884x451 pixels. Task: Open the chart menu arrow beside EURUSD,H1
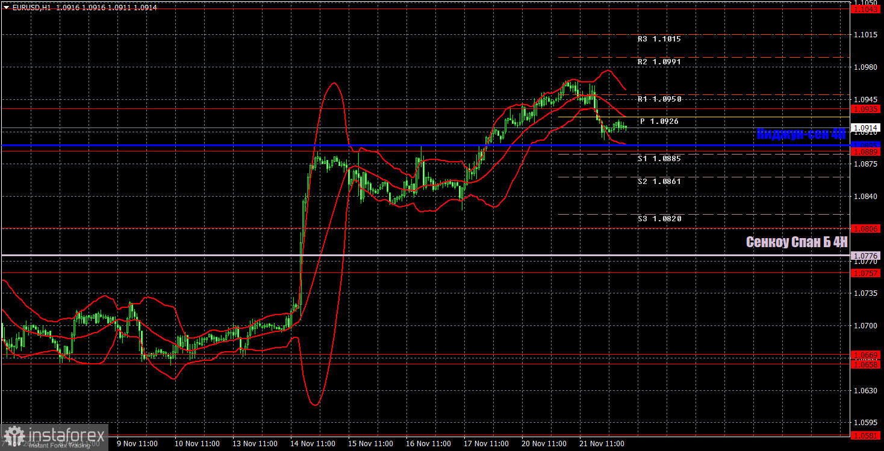6,8
